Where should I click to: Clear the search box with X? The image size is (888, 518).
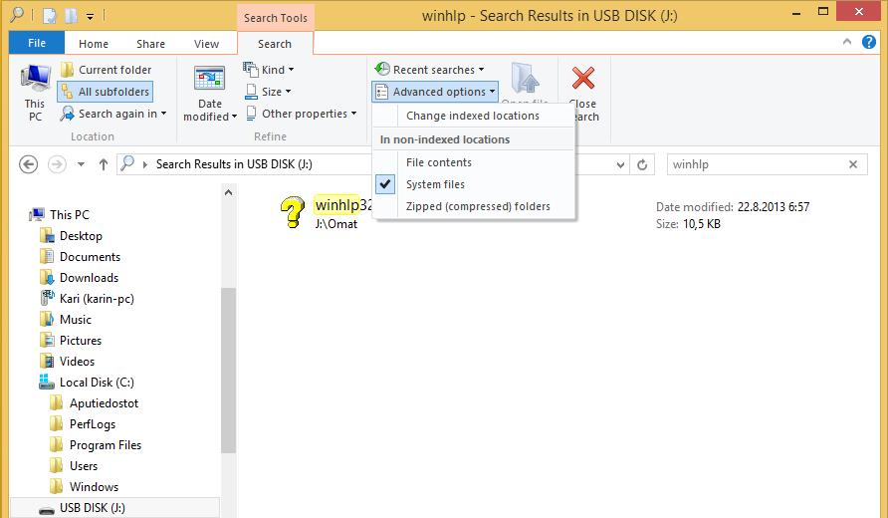853,164
